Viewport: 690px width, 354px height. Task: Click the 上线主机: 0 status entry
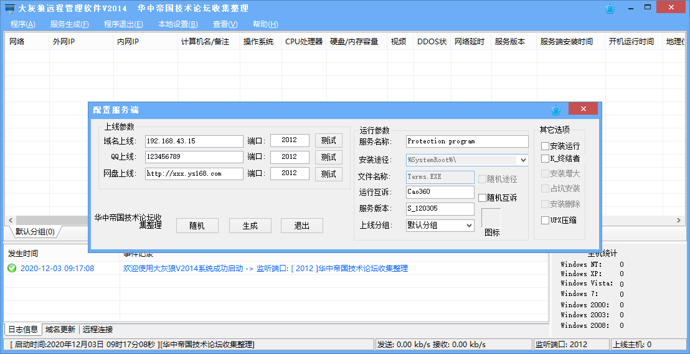tap(648, 344)
